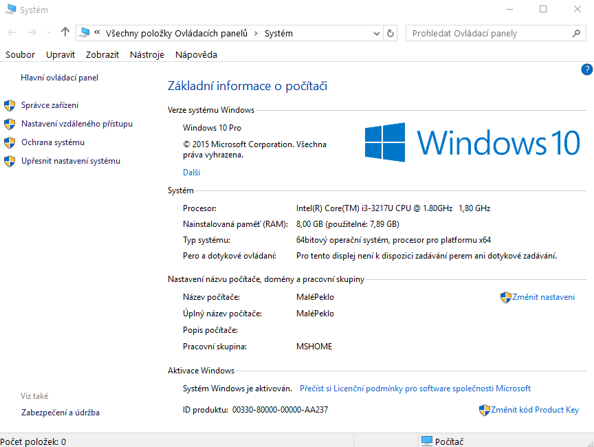Screen dimensions: 594x447
Task: Click the computer icon in the address bar
Action: pyautogui.click(x=85, y=33)
